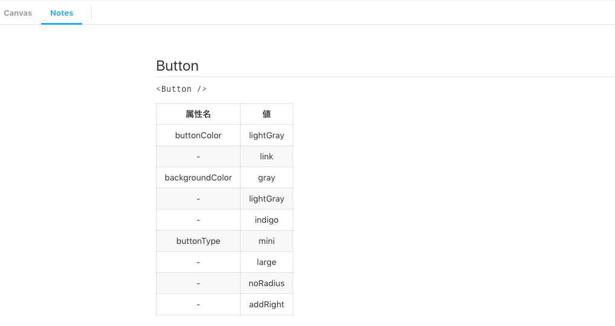
Task: Click the <Button /> code snippet text
Action: pyautogui.click(x=181, y=89)
